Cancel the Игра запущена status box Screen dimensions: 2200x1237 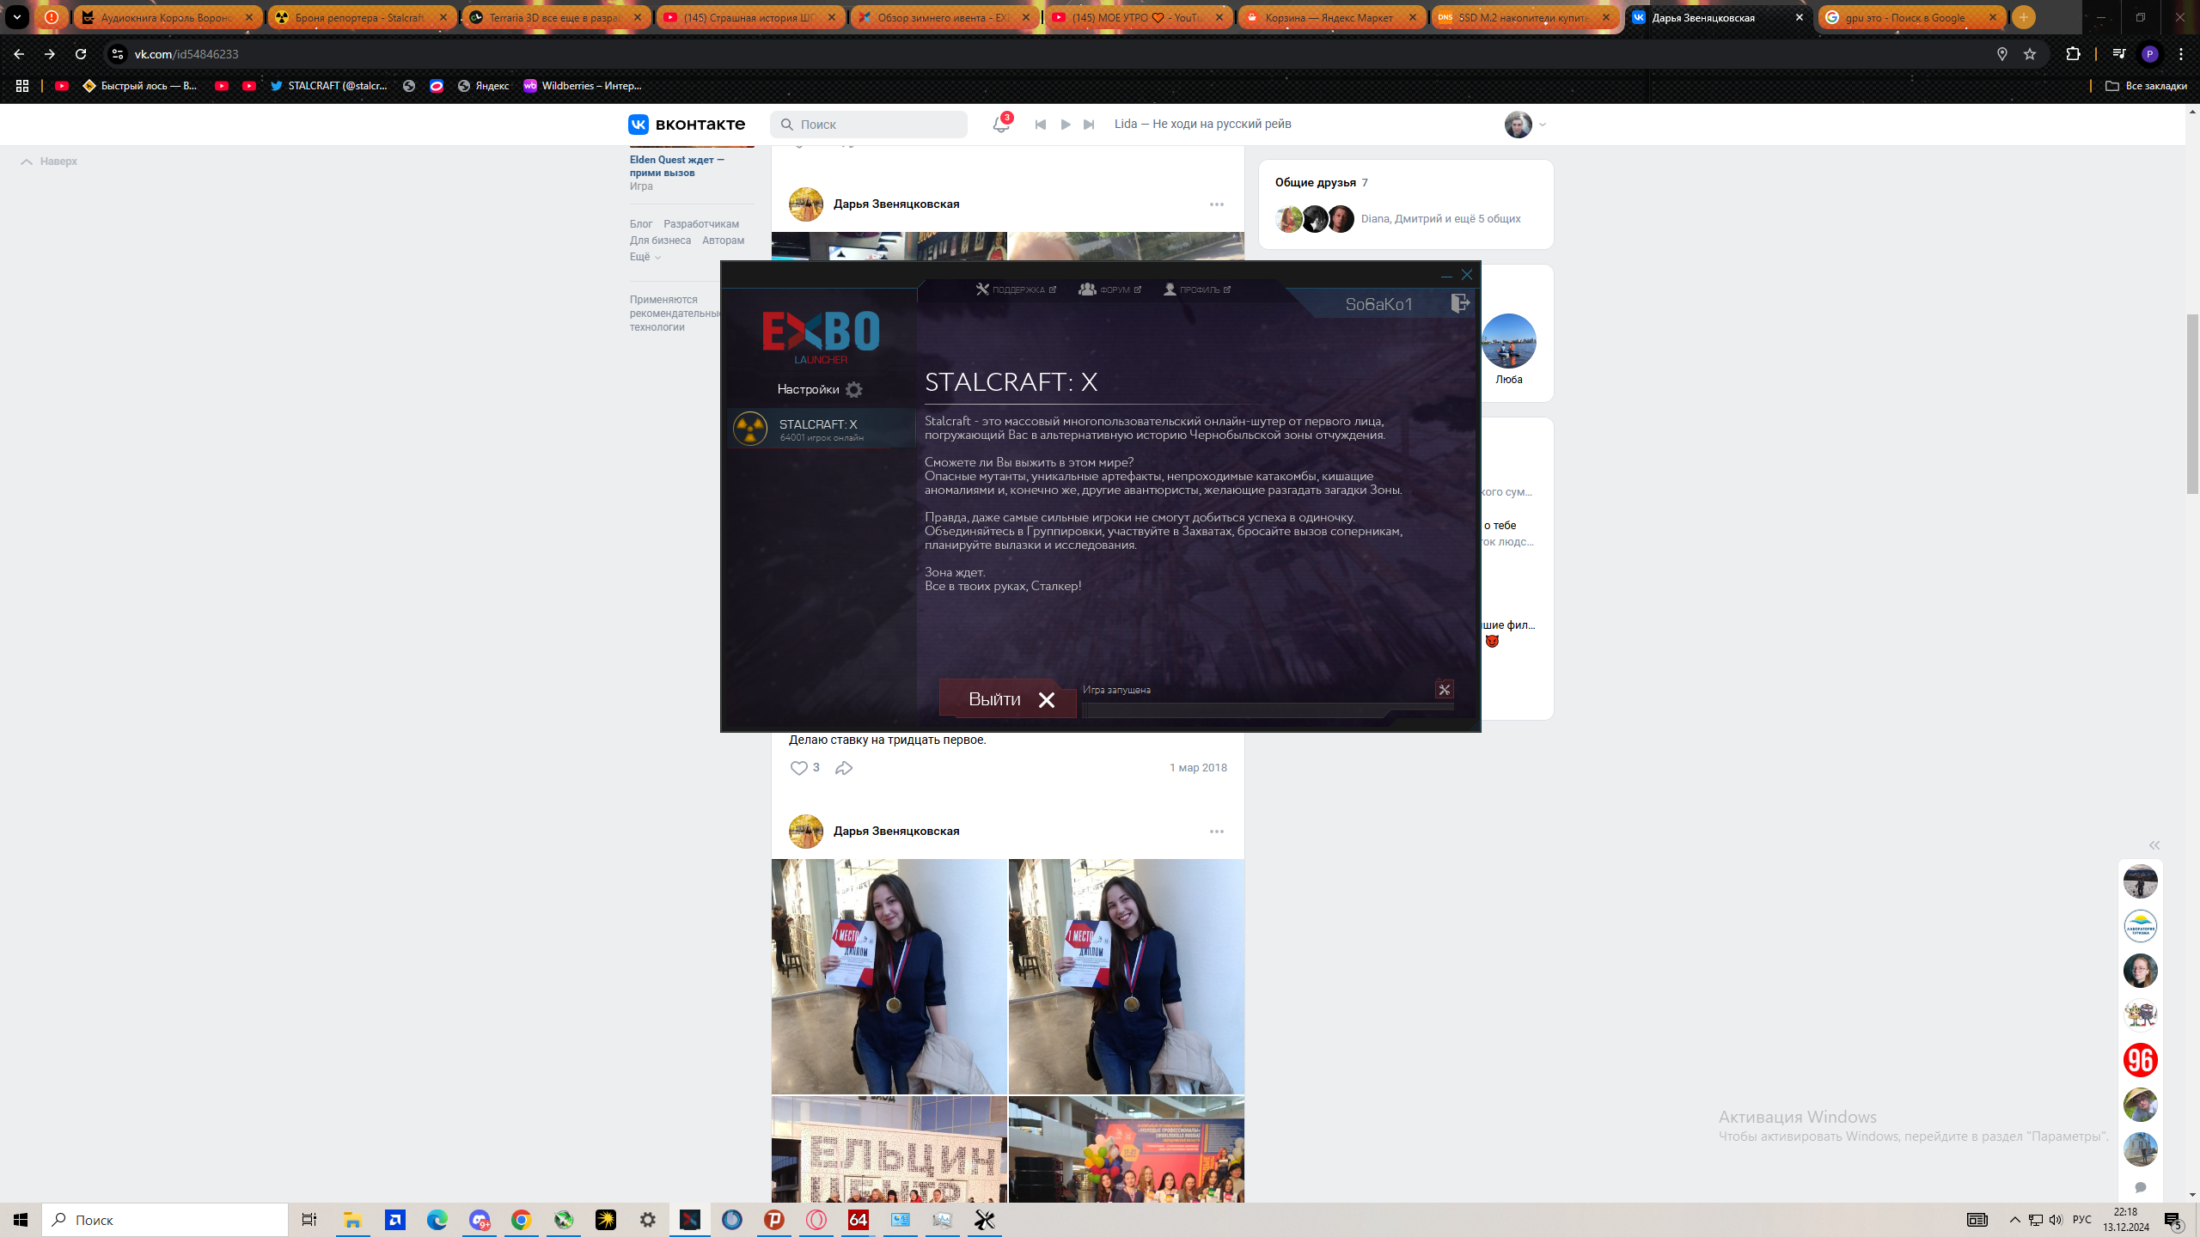point(1445,689)
